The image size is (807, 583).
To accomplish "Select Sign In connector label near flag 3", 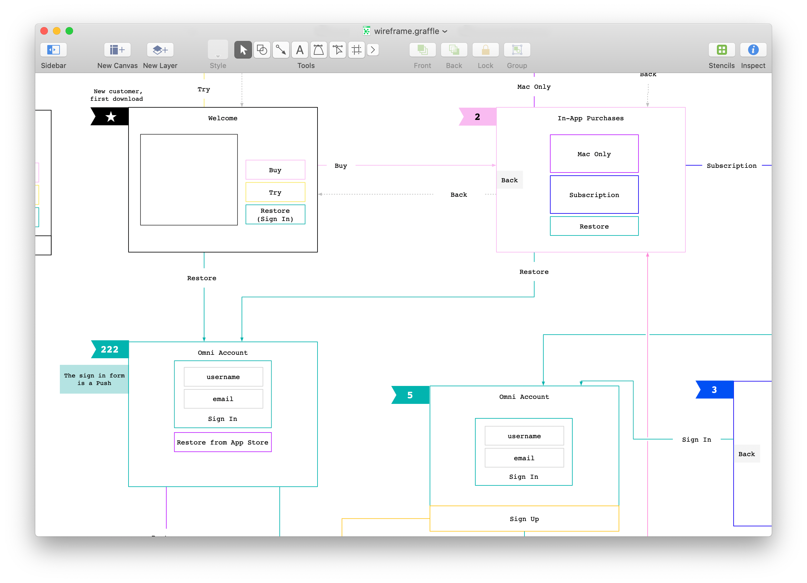I will 697,440.
